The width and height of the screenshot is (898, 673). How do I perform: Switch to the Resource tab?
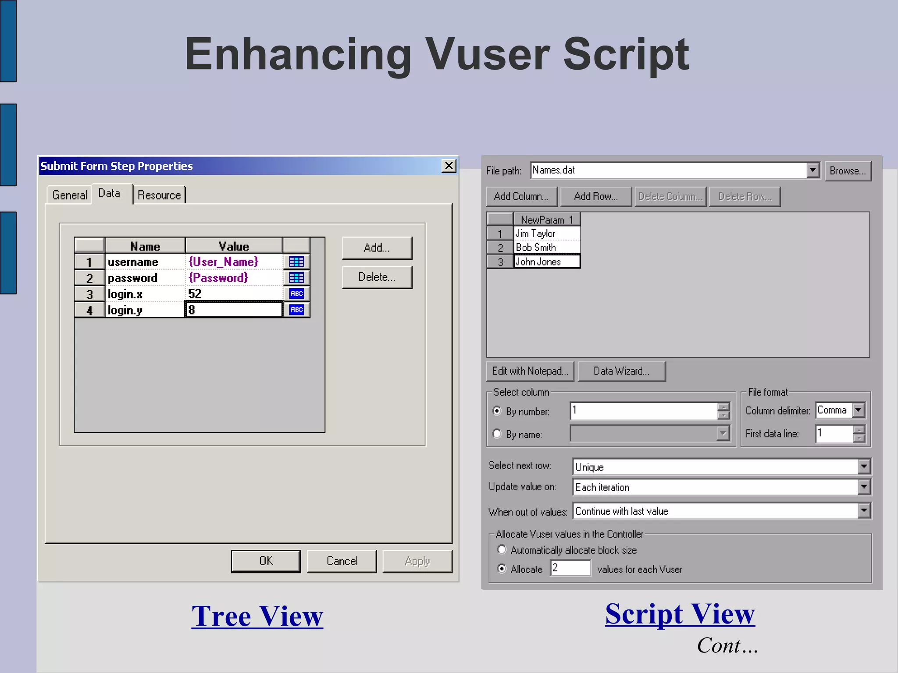(x=159, y=195)
